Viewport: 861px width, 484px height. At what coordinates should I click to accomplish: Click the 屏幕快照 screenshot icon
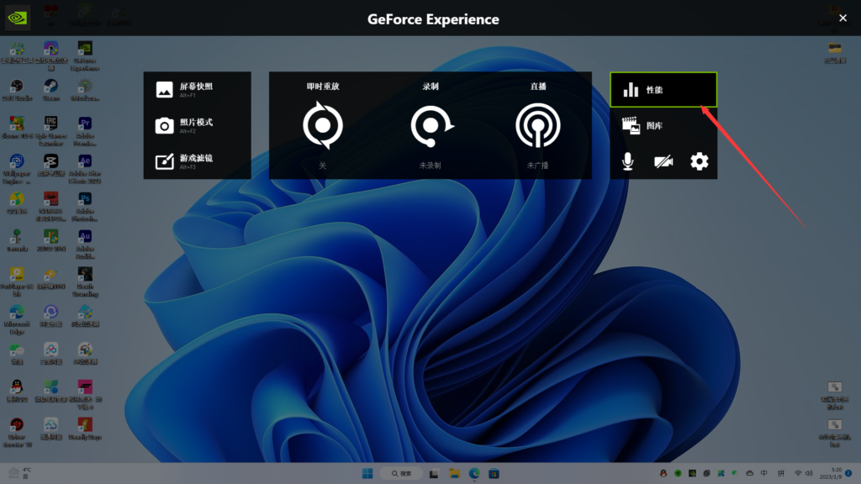tap(165, 89)
